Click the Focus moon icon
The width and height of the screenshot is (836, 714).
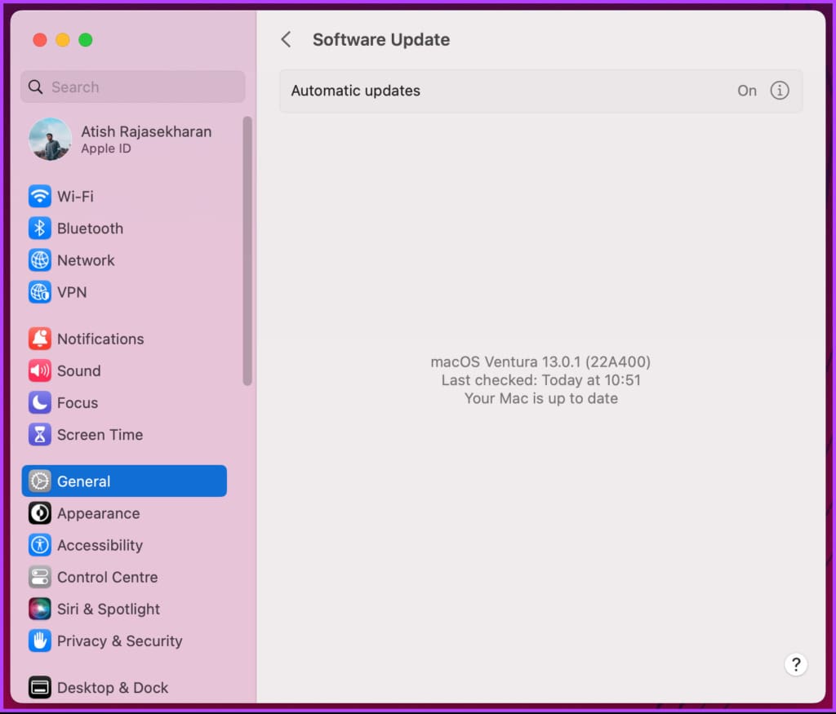click(x=39, y=403)
